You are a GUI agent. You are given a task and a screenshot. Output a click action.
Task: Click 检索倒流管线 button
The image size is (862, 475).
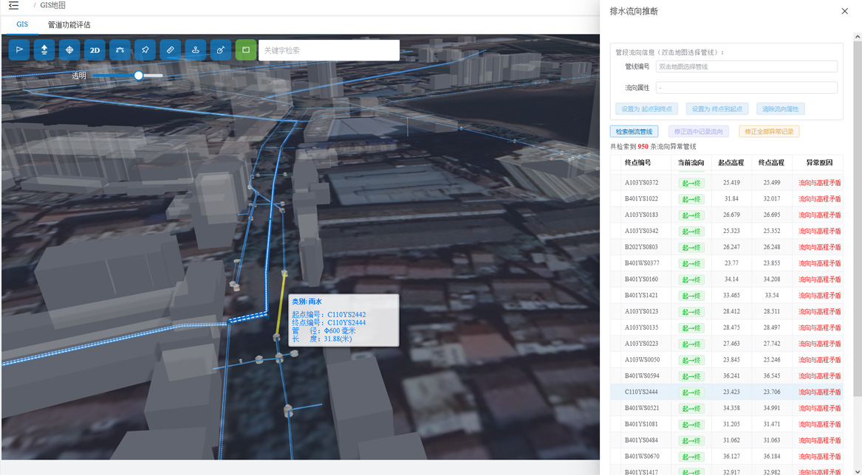click(x=634, y=132)
